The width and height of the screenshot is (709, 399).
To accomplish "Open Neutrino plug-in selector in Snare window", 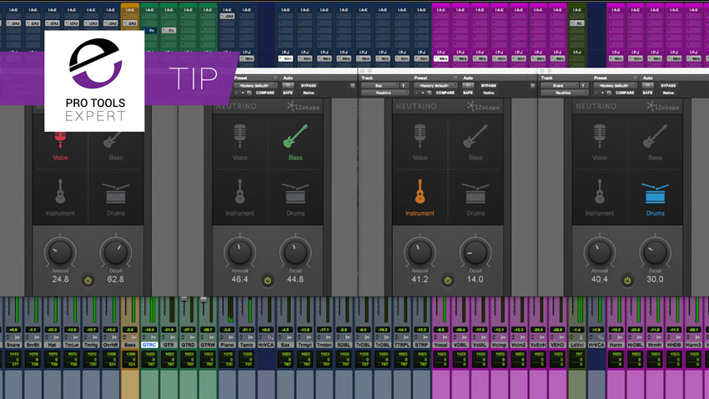I will 565,93.
